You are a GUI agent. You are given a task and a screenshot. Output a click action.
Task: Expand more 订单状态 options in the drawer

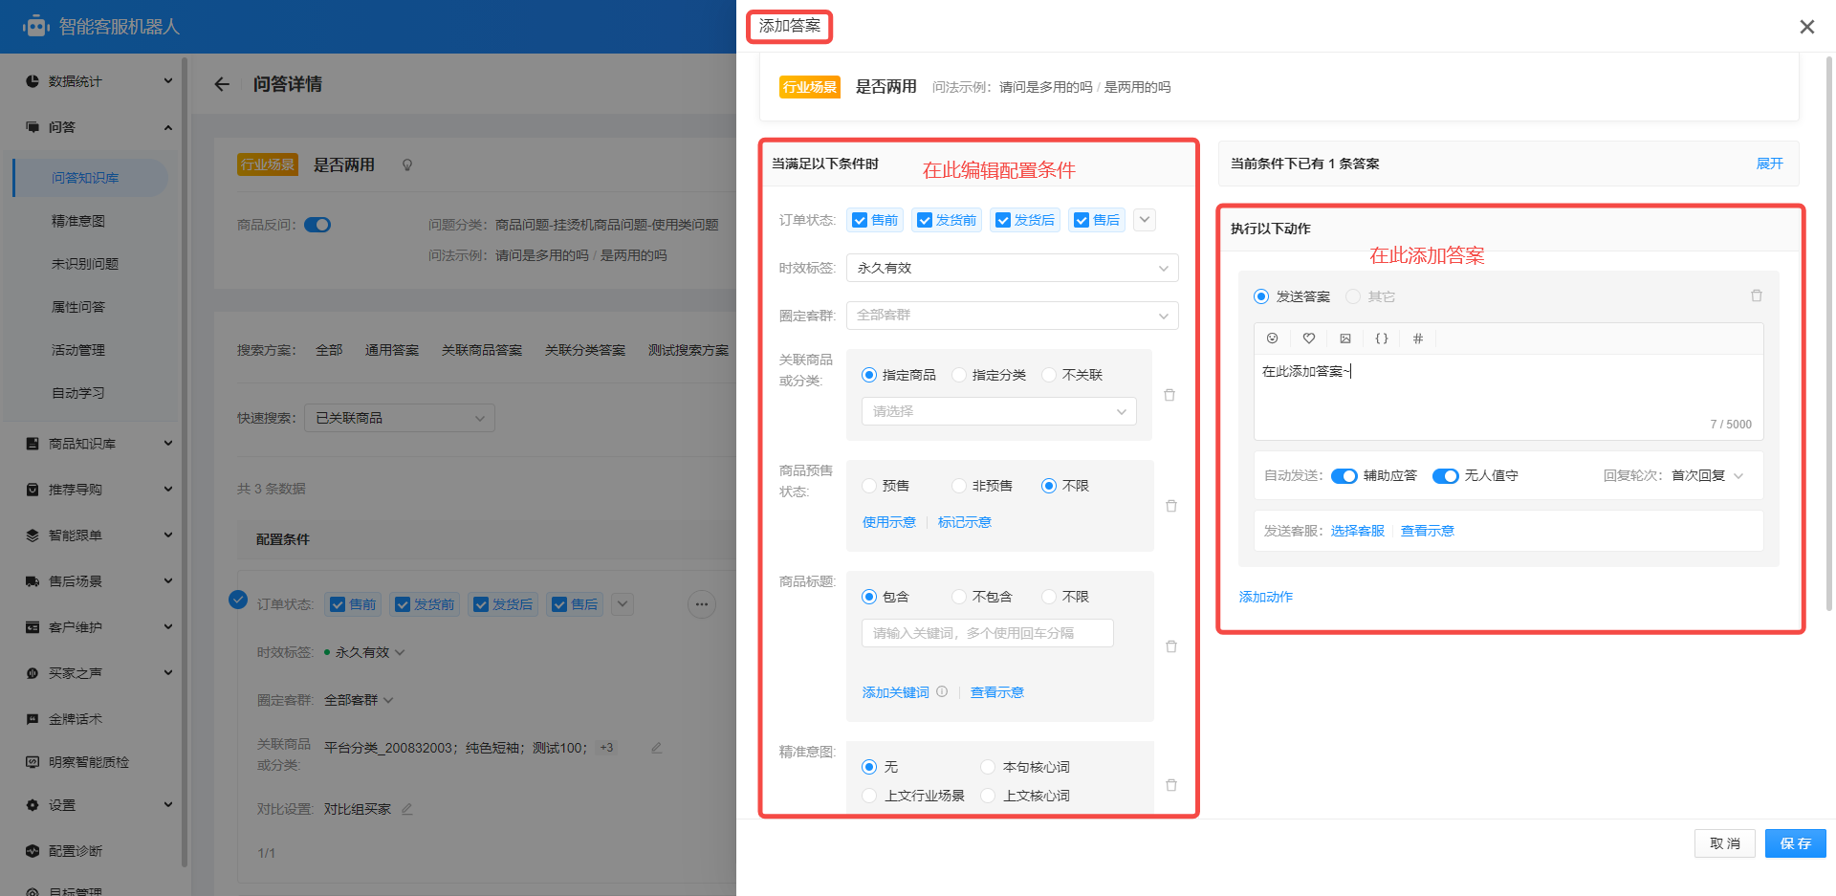[1145, 220]
